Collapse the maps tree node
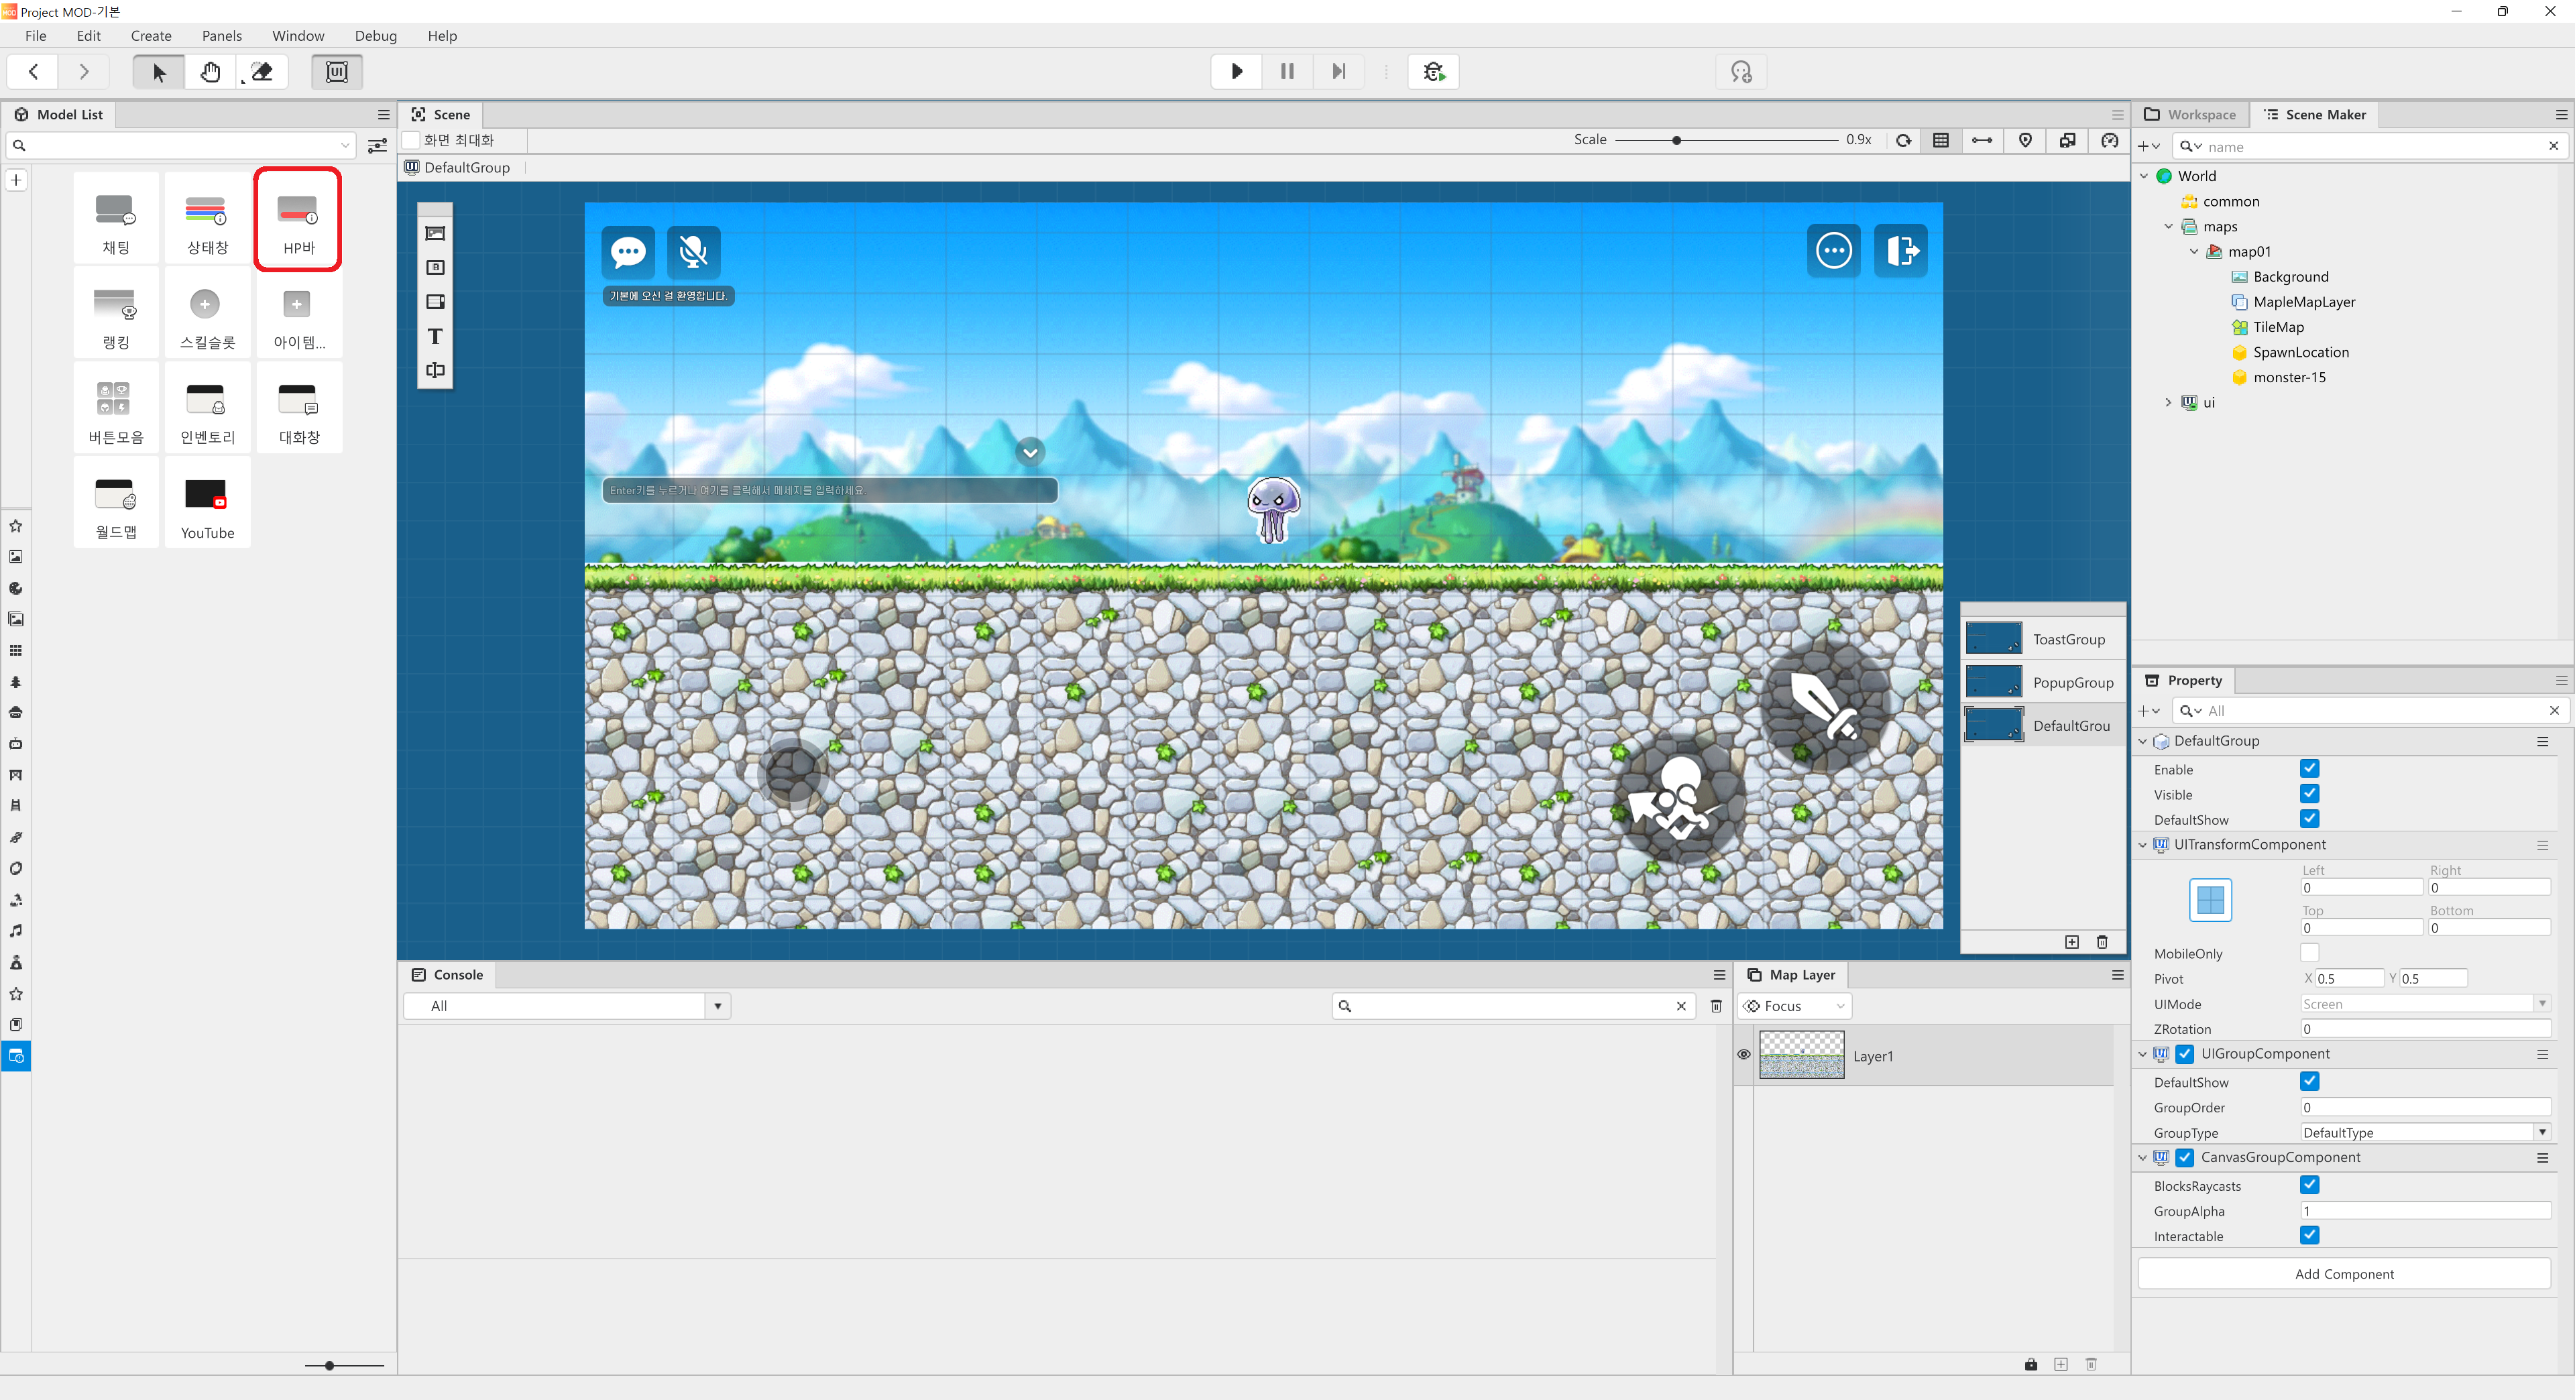 (x=2169, y=227)
